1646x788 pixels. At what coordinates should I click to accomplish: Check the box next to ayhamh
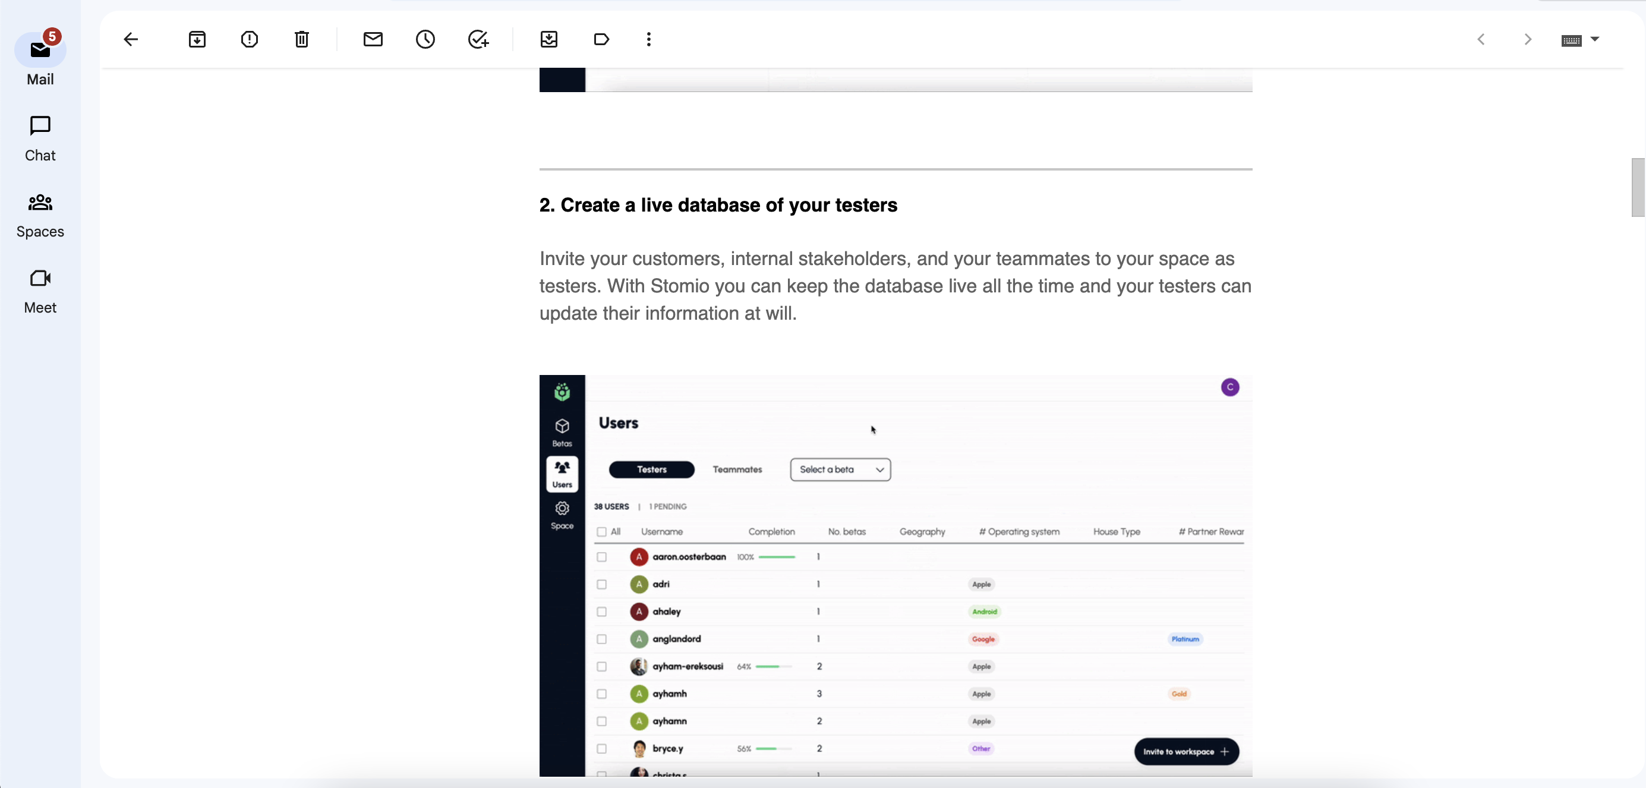[601, 694]
